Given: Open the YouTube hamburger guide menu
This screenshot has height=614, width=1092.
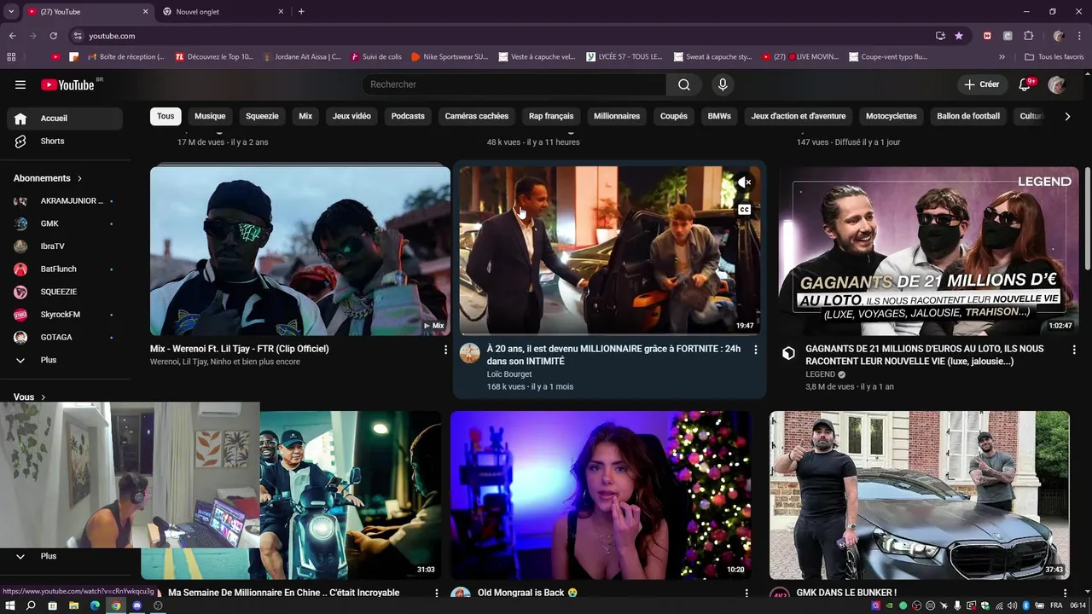Looking at the screenshot, I should [x=20, y=84].
